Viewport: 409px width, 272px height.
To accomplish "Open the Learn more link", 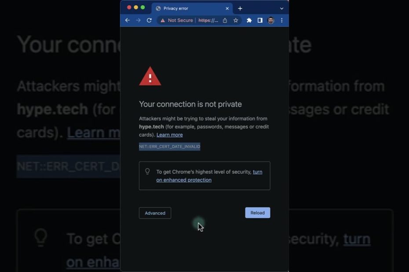I will point(170,135).
